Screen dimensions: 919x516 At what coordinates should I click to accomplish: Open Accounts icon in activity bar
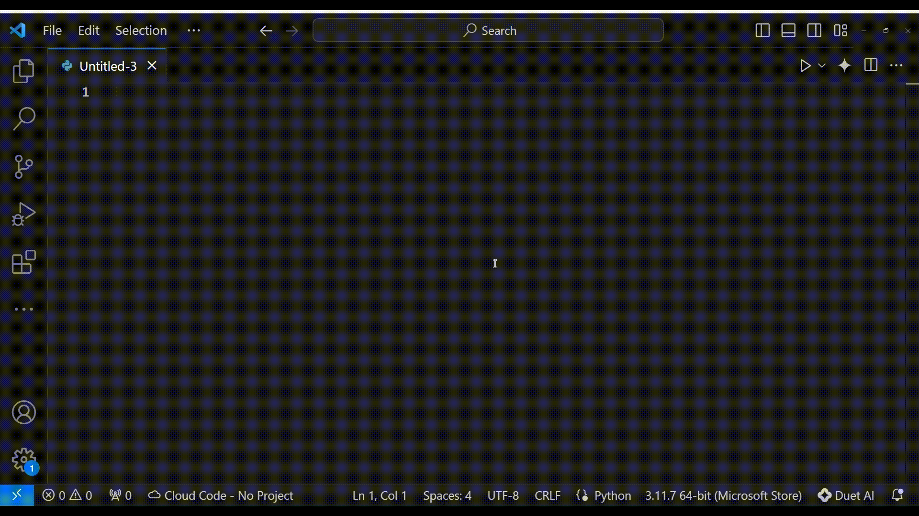point(23,413)
